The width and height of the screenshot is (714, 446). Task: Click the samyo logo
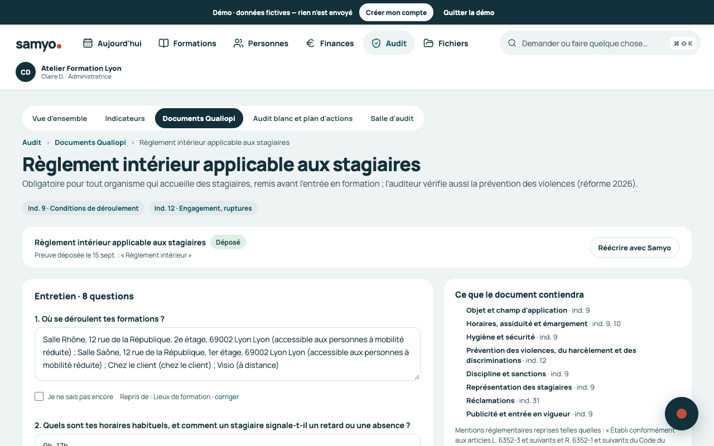click(38, 45)
